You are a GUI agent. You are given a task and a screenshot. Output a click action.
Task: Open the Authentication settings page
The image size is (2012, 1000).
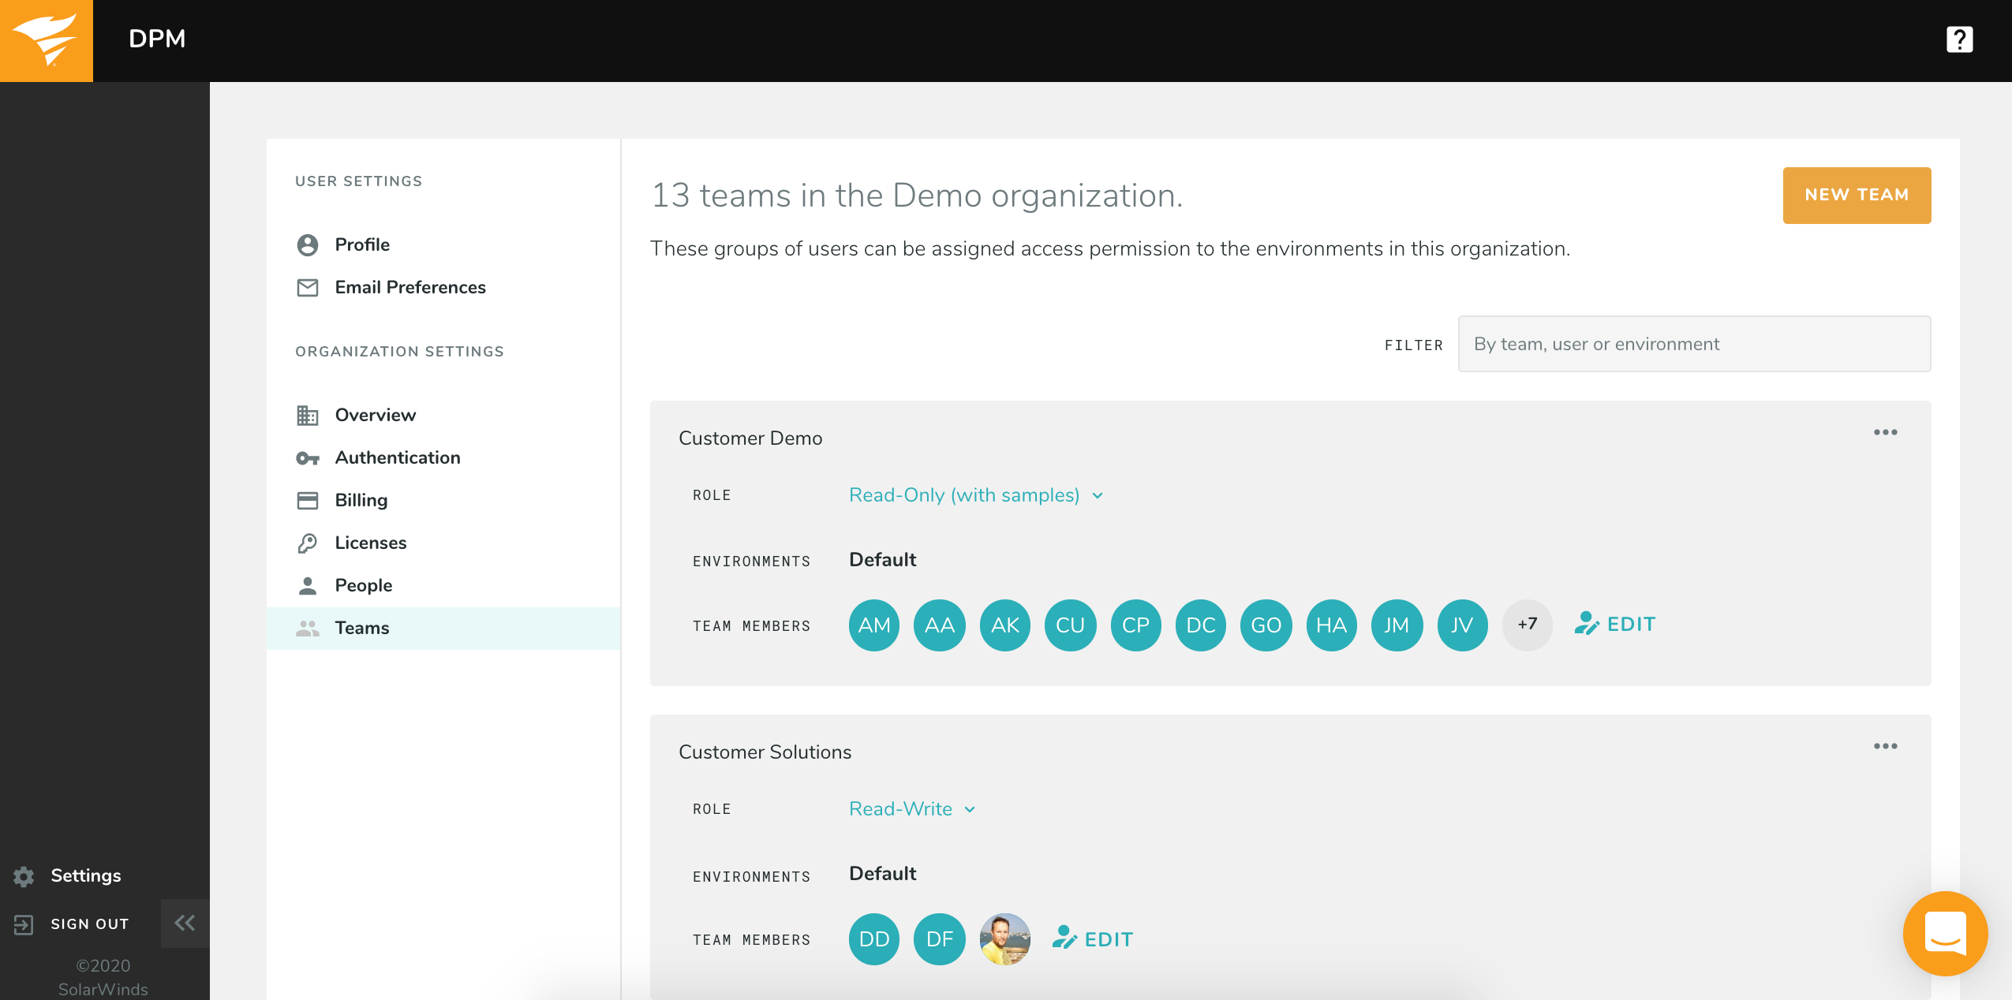(x=397, y=457)
